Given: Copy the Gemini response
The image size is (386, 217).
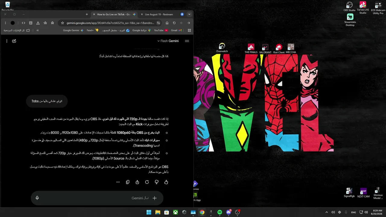Looking at the screenshot, I should pos(128,182).
